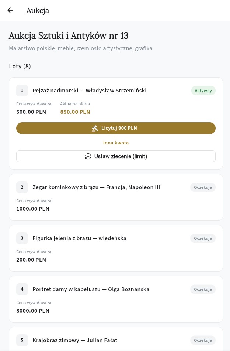Image resolution: width=230 pixels, height=351 pixels.
Task: Click Oczekuje badge on Portret damy lot
Action: 203,289
